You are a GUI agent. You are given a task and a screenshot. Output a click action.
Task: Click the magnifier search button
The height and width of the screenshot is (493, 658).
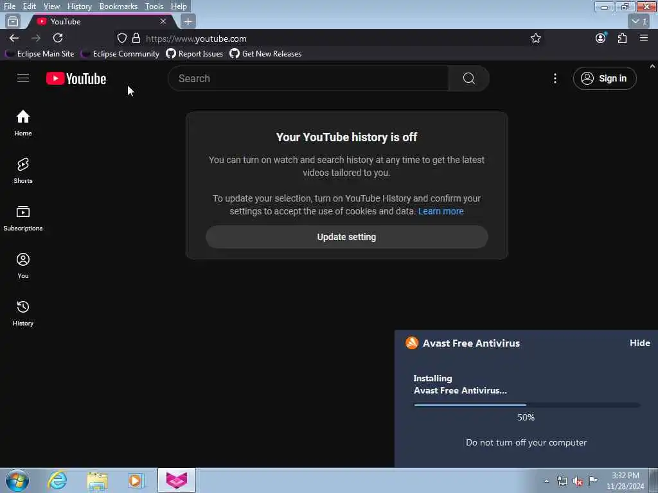[x=468, y=78]
